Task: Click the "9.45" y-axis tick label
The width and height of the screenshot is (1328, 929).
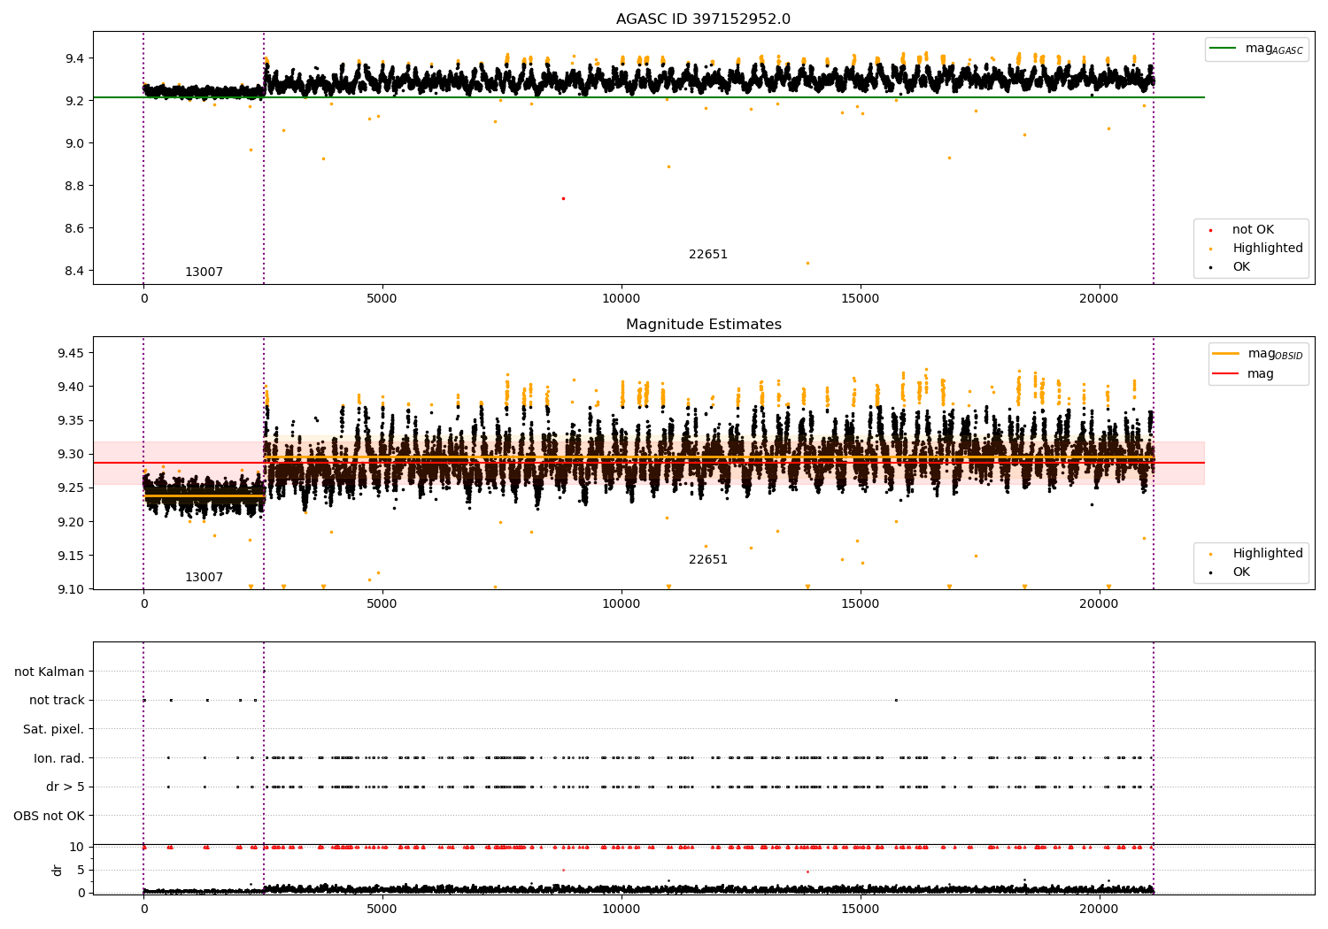Action: (71, 354)
